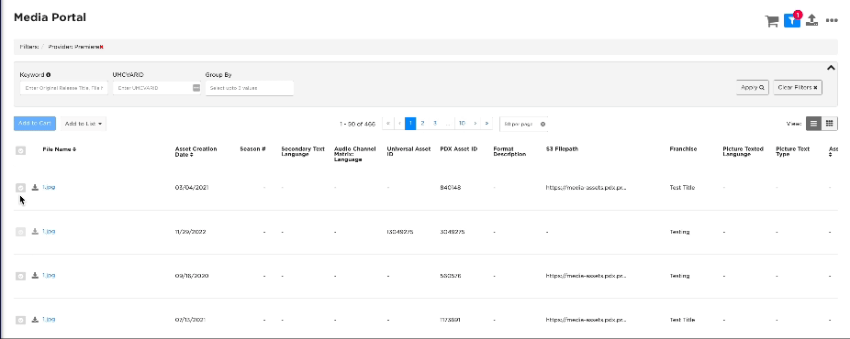Sort by the File Name column header
Image resolution: width=850 pixels, height=339 pixels.
[60, 149]
